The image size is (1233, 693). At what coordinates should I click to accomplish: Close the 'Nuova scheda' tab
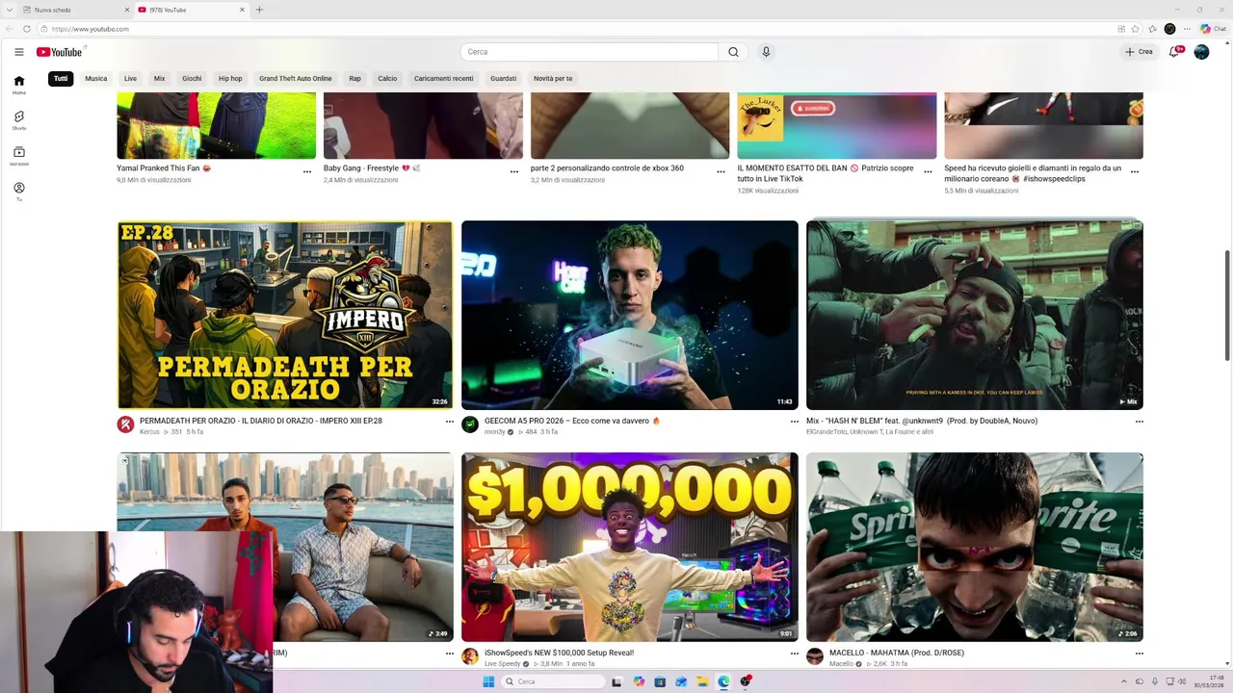point(126,10)
